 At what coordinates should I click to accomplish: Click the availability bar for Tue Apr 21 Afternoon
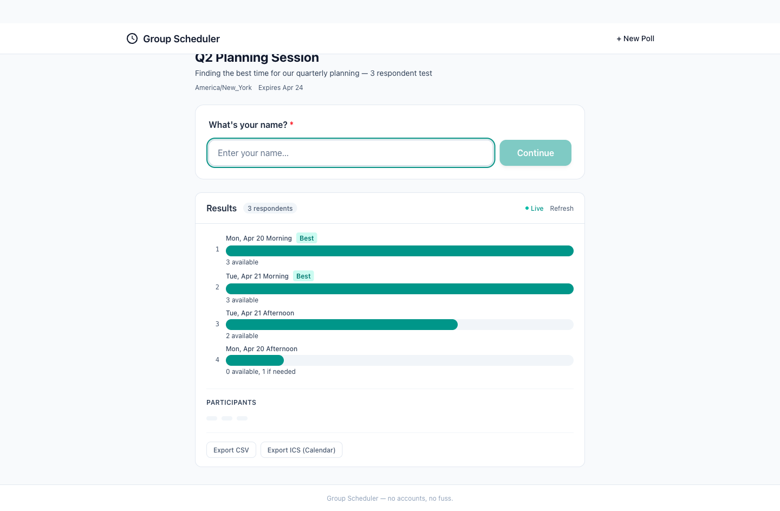click(x=341, y=324)
